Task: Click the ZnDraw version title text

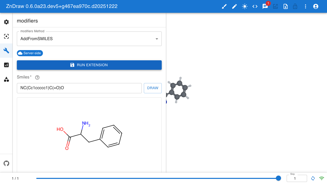Action: pos(62,6)
